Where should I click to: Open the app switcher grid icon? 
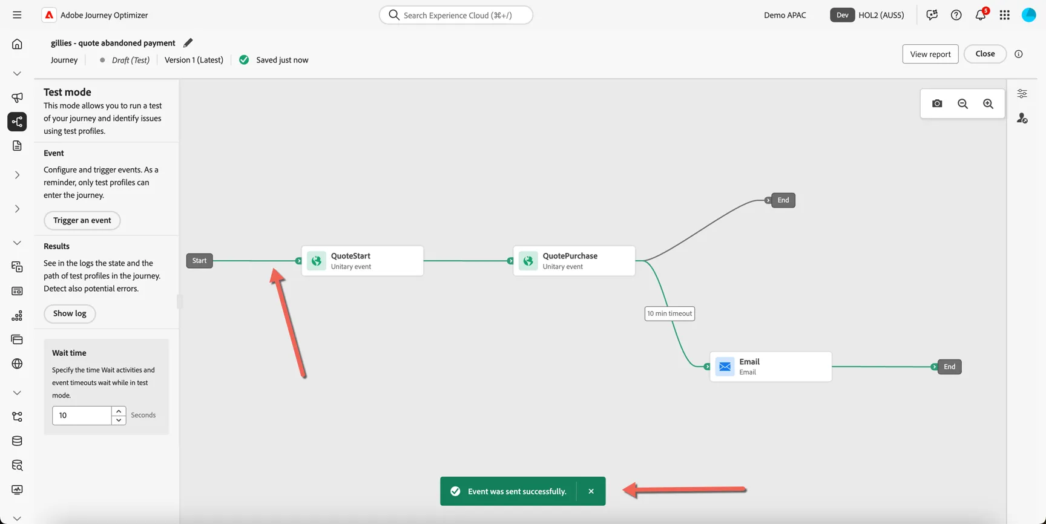[x=1004, y=15]
